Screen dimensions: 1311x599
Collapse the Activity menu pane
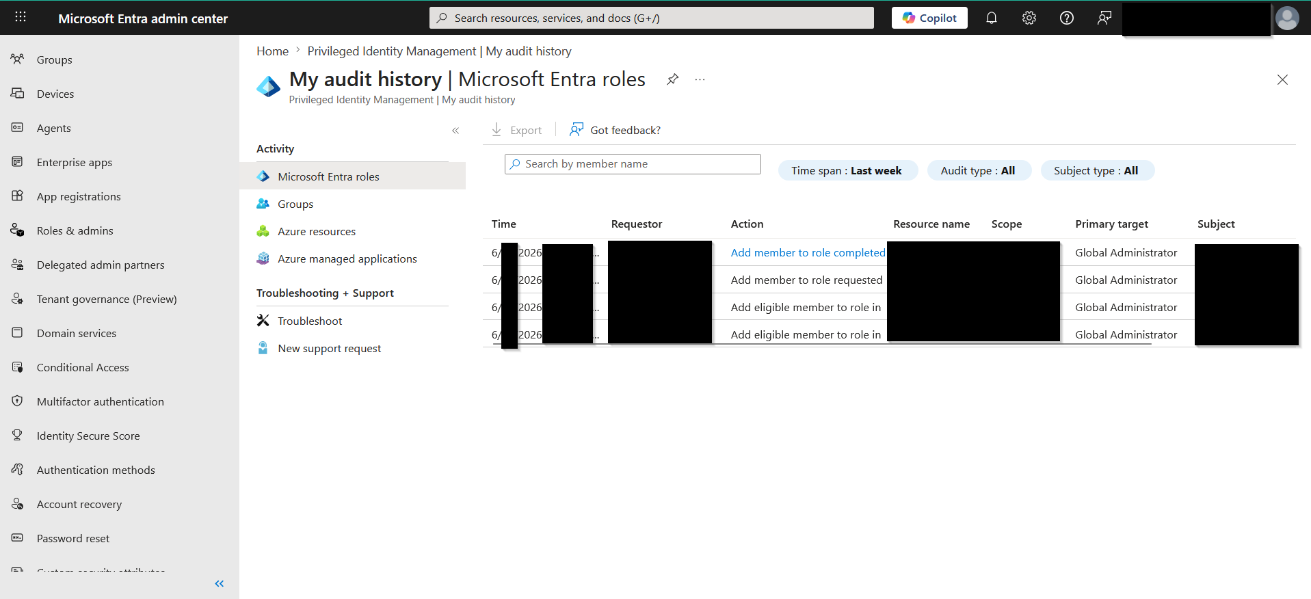click(455, 131)
